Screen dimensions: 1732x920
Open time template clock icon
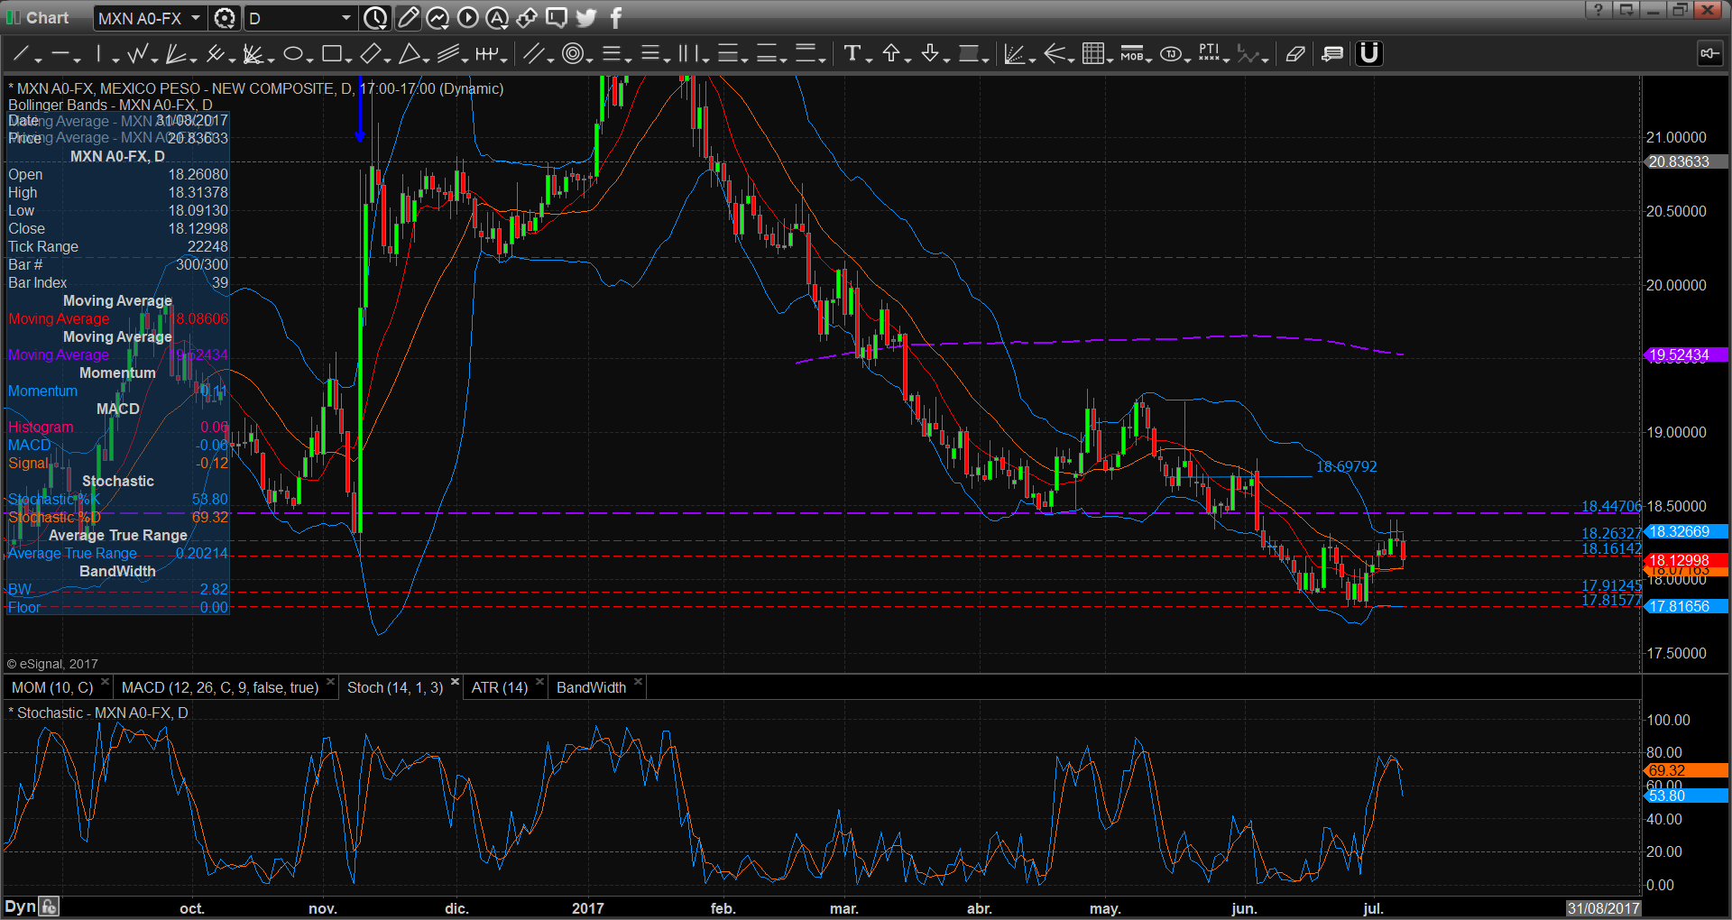coord(375,18)
